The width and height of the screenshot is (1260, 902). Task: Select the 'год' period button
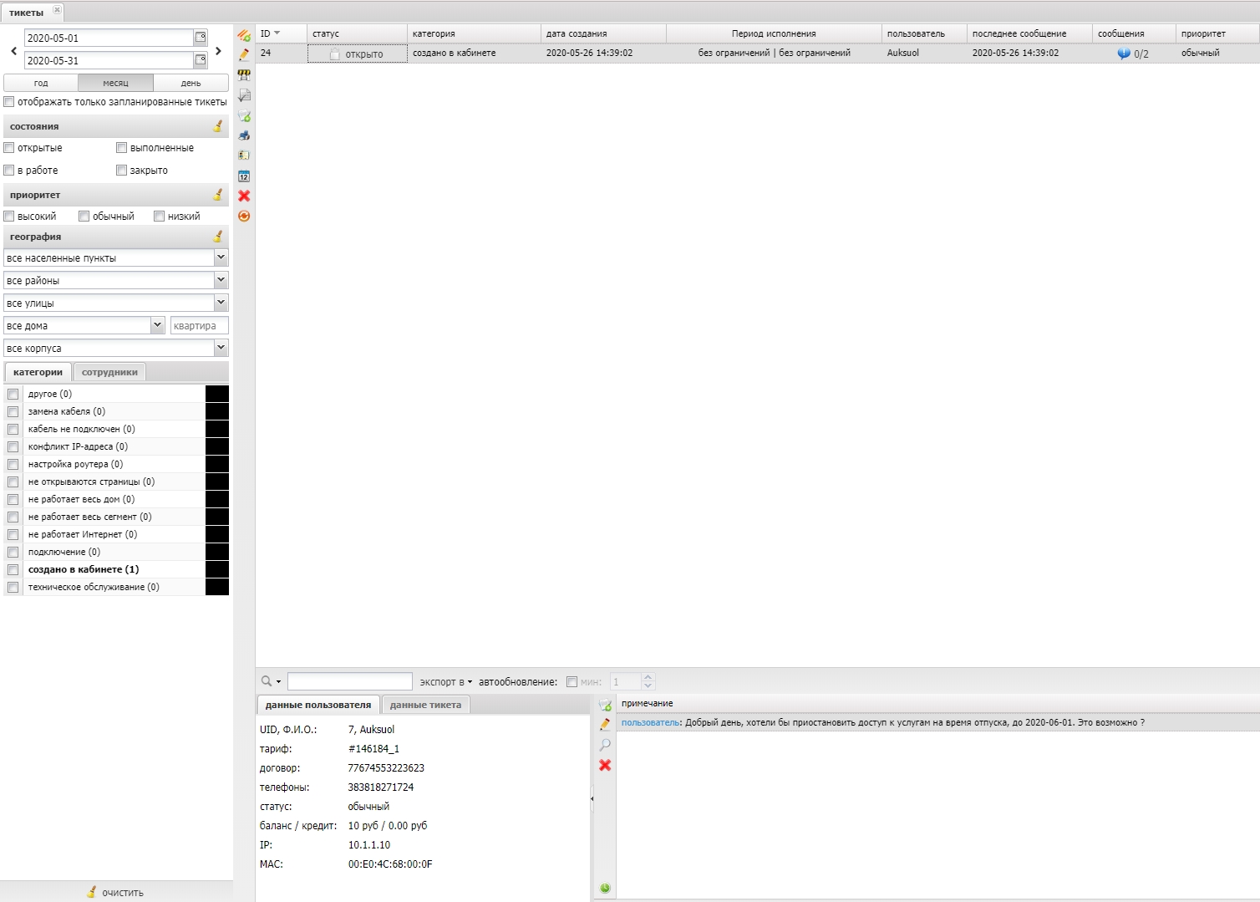41,83
